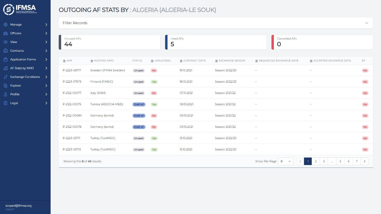Screen dimensions: 381x214
Task: Click the Logout link
Action: coord(10,209)
